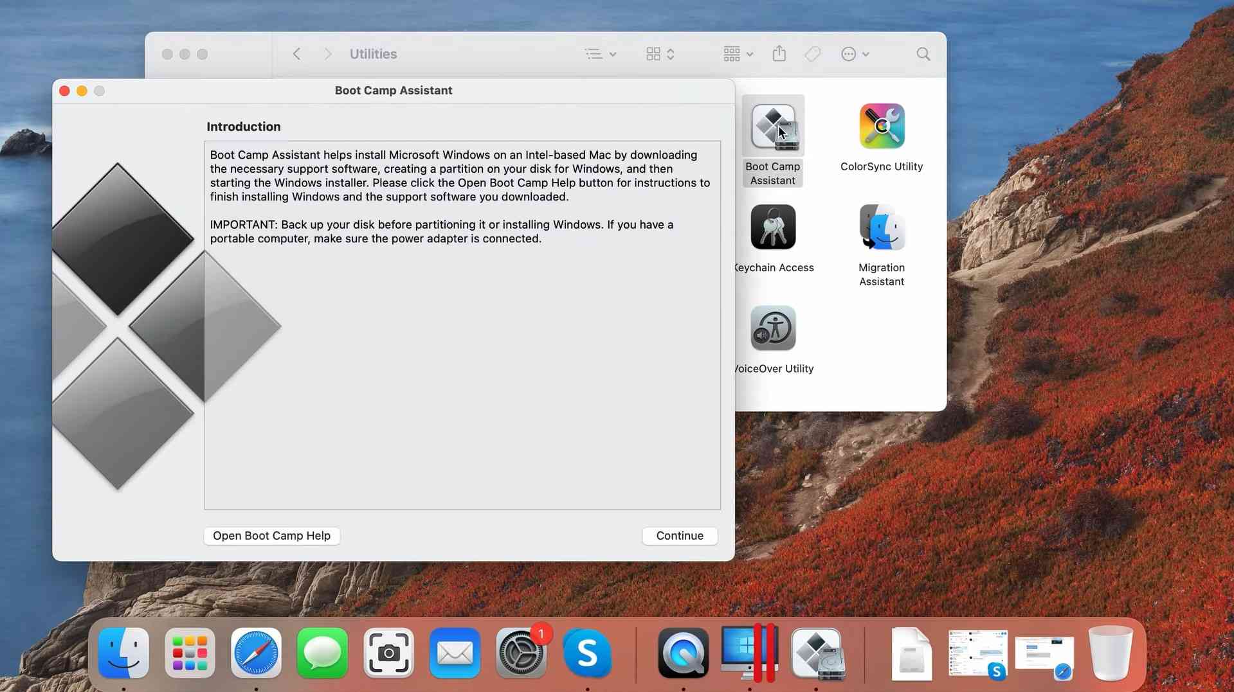Click the Continue button

[679, 535]
